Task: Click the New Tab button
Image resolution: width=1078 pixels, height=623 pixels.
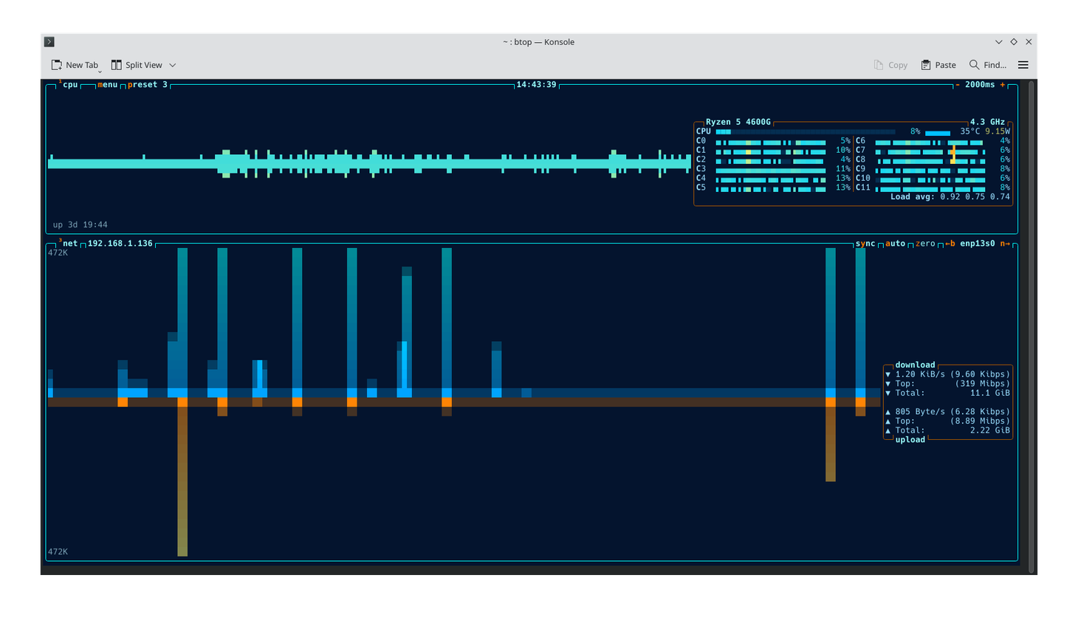Action: click(x=75, y=65)
